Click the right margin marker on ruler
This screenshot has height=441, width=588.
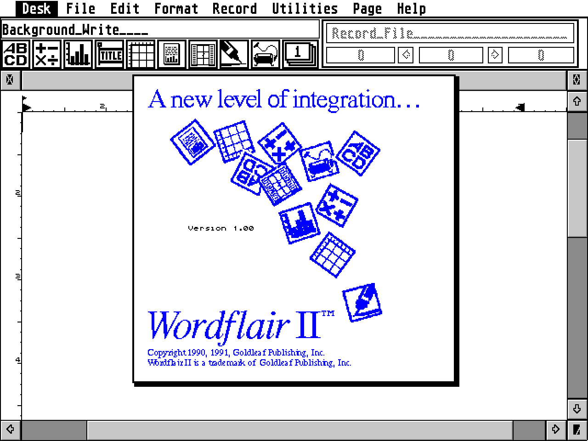click(520, 107)
